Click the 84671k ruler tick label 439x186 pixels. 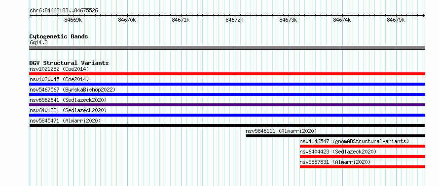(181, 20)
